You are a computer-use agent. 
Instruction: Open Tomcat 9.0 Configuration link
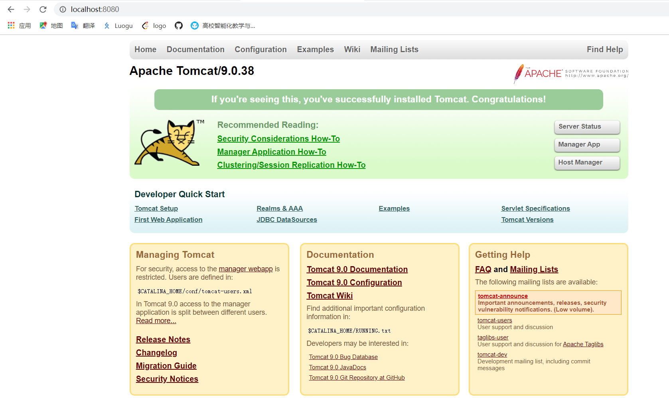click(x=354, y=282)
